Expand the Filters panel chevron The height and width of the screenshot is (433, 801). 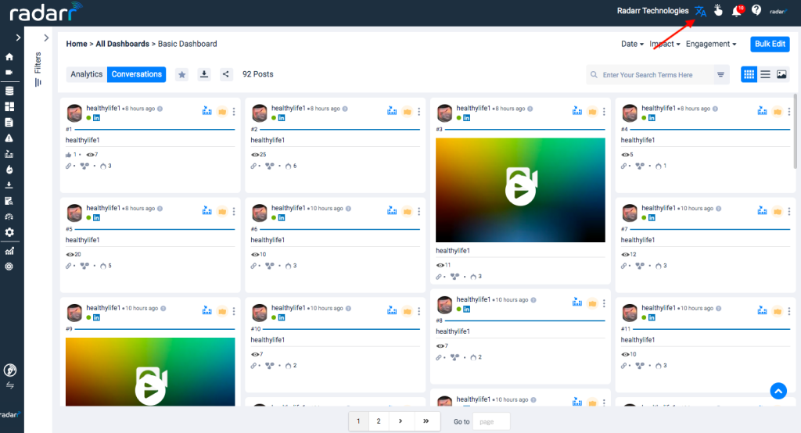pos(46,38)
